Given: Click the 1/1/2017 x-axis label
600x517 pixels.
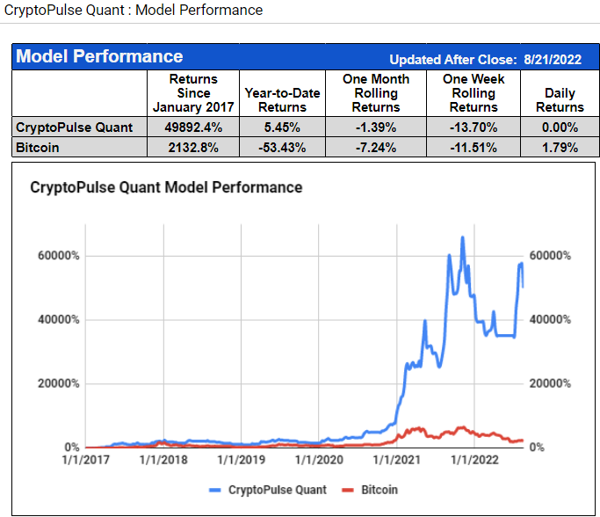Looking at the screenshot, I should tap(86, 460).
